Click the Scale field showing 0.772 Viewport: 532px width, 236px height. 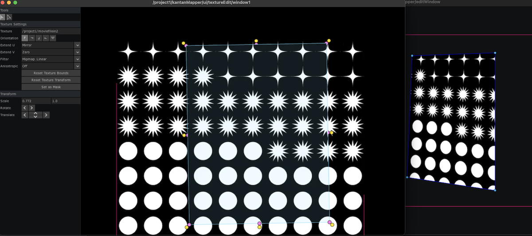click(36, 101)
